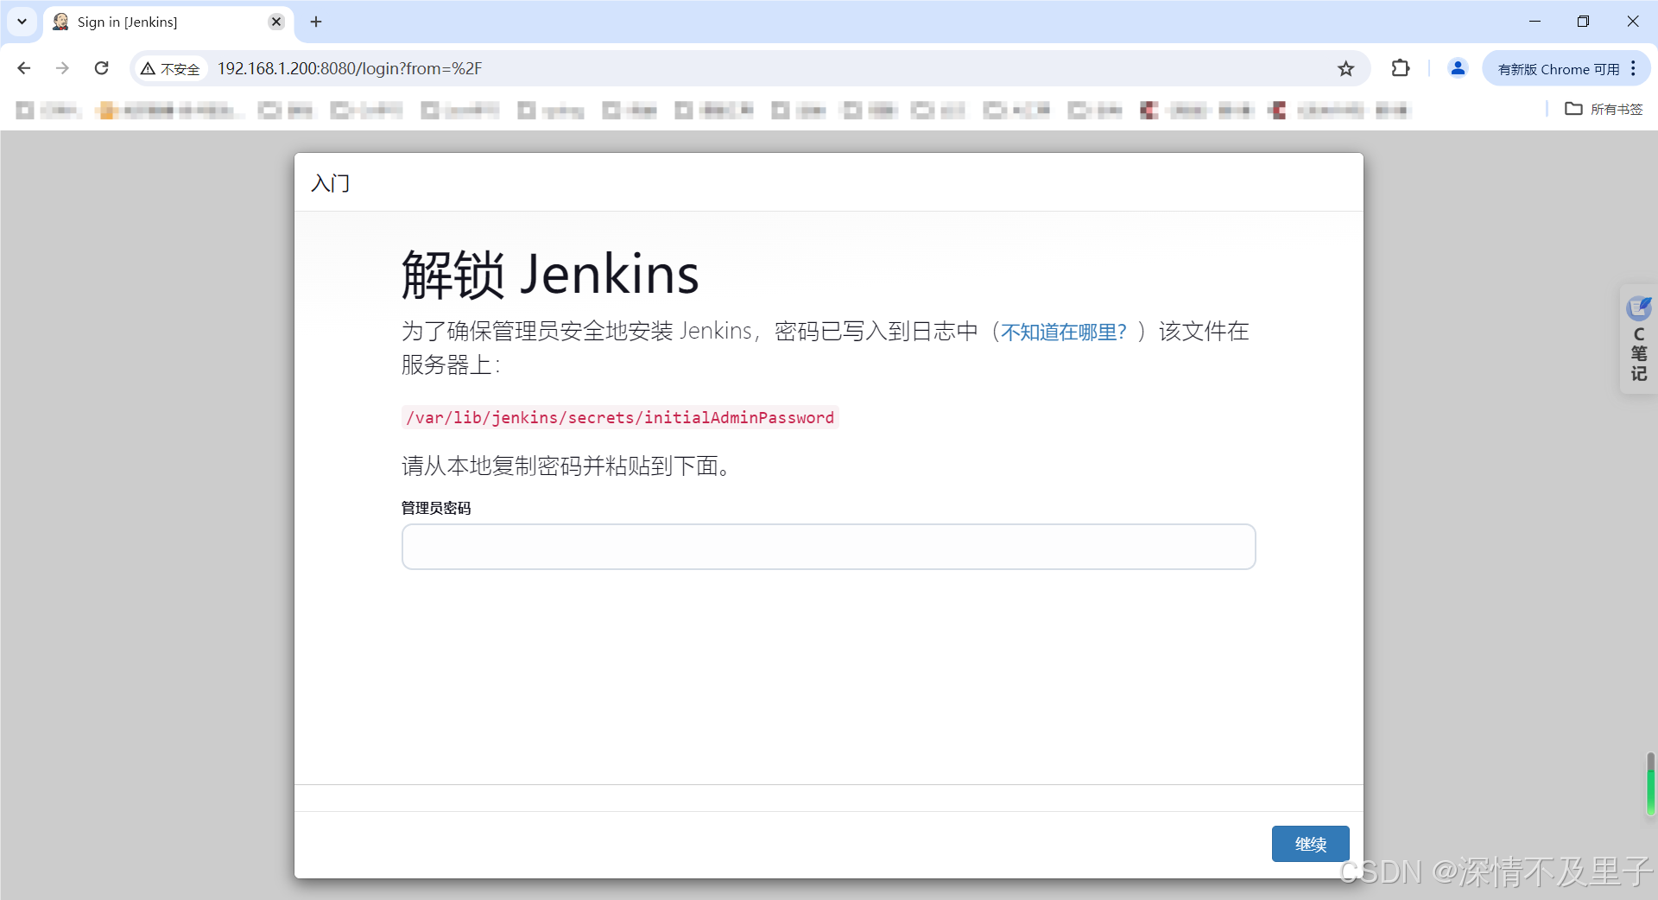Click the initialAdminPassword file path text

pyautogui.click(x=620, y=417)
